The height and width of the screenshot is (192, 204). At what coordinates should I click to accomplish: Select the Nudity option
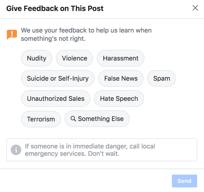[37, 58]
